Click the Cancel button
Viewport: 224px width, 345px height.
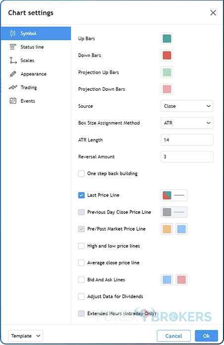point(174,336)
